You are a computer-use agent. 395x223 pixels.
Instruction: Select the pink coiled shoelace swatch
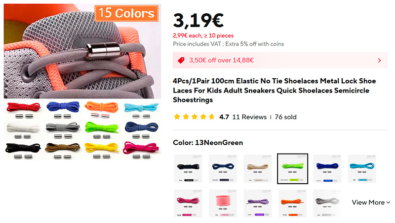[223, 203]
